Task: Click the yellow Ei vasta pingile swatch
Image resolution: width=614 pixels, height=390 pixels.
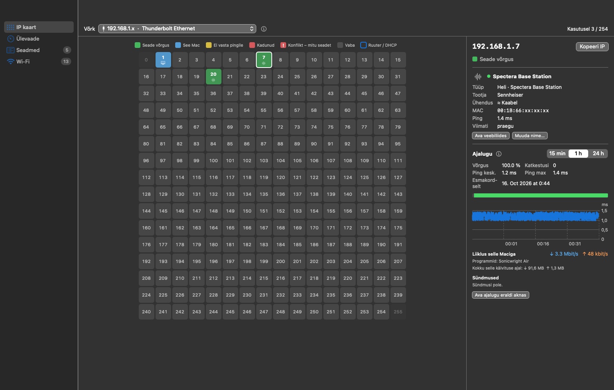Action: (x=209, y=45)
